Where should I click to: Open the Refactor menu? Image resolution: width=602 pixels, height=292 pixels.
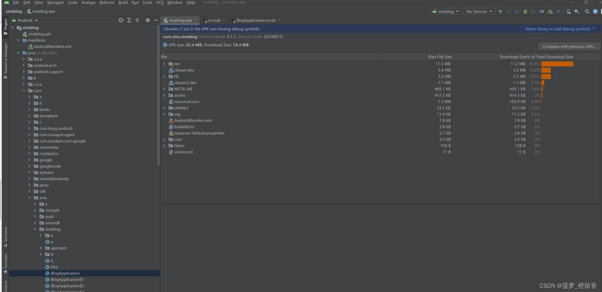click(107, 3)
